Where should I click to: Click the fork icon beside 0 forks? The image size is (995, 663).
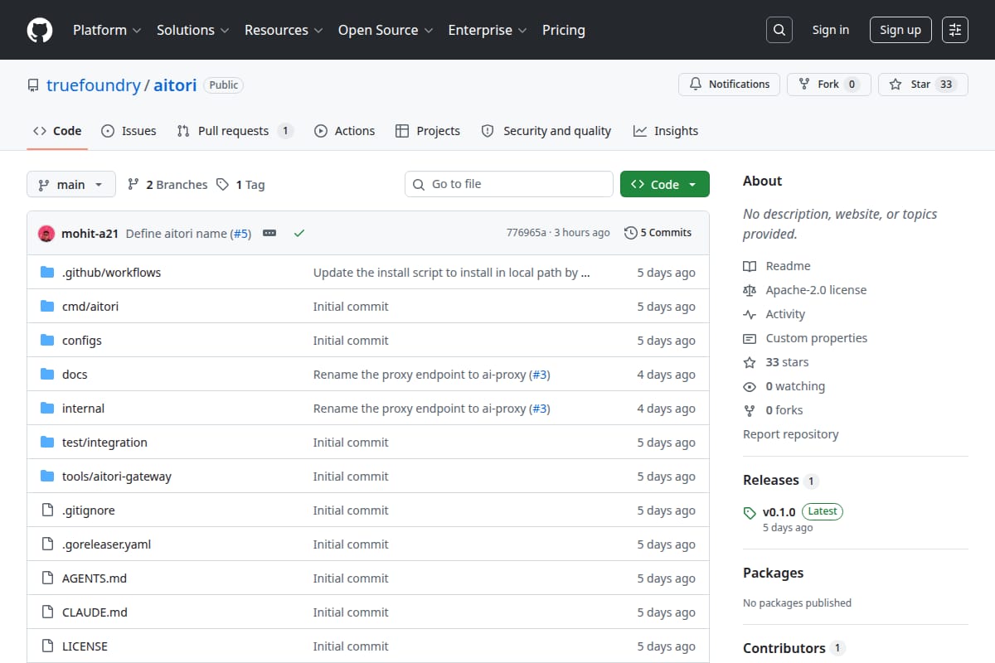pos(750,410)
